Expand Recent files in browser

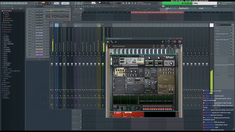coord(7,23)
